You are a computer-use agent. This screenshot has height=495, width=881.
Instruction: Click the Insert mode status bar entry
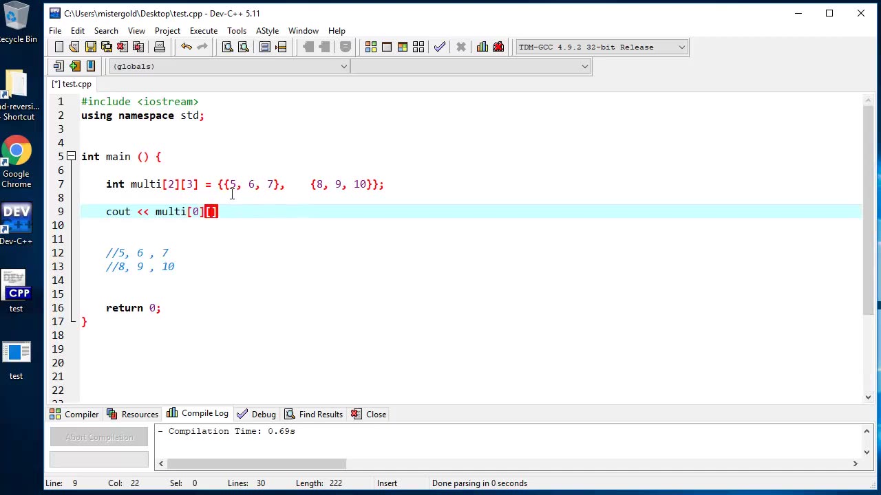tap(387, 483)
